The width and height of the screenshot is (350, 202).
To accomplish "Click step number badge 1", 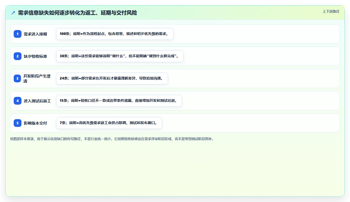I will pyautogui.click(x=18, y=34).
